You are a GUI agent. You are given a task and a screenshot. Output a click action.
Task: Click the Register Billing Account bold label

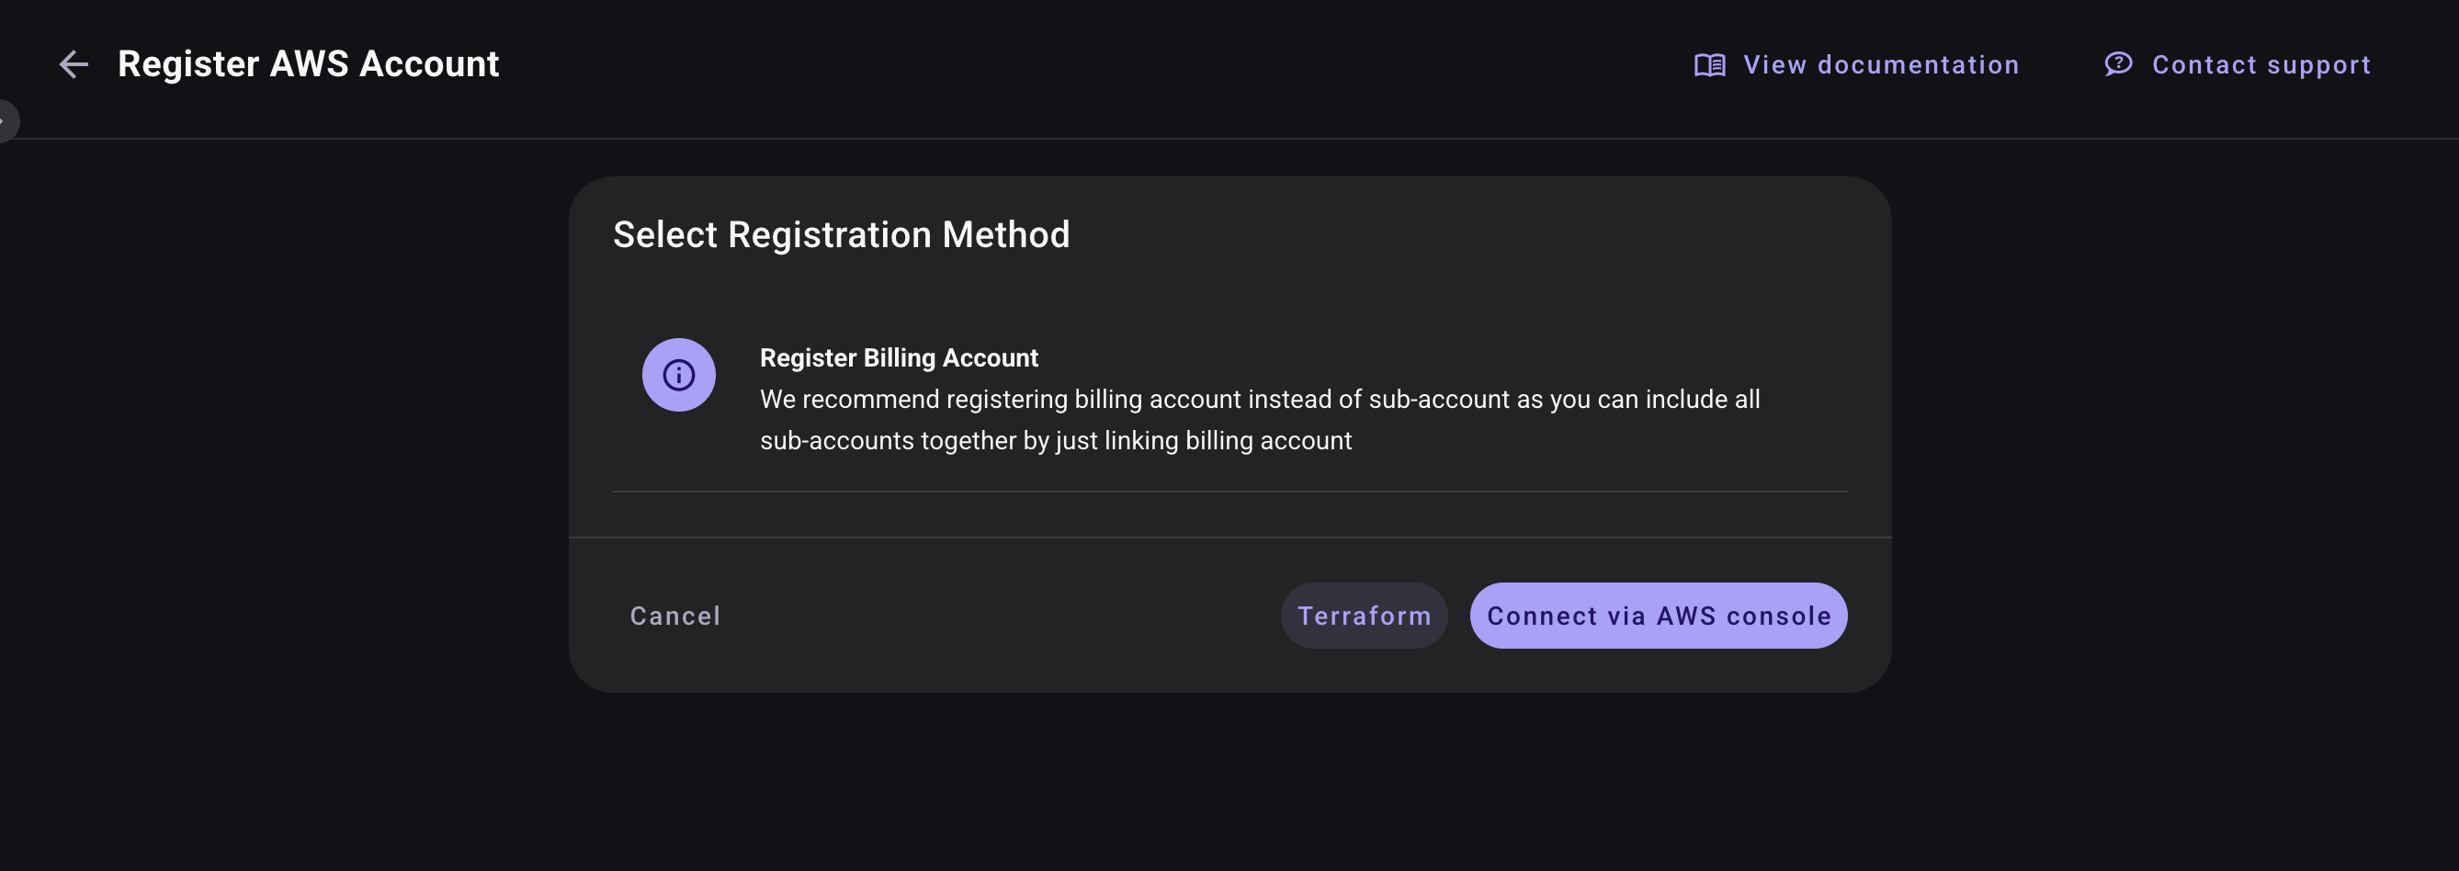click(x=899, y=357)
